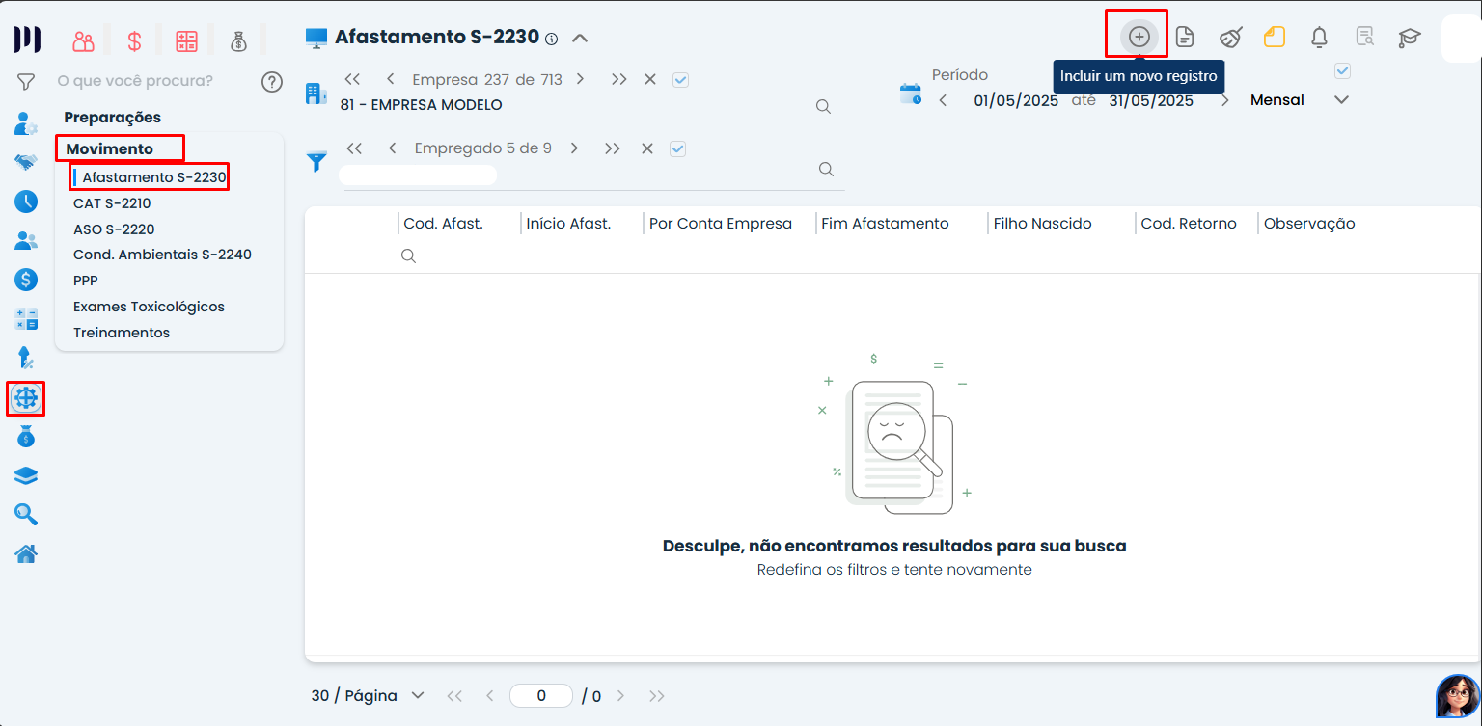Click the clock icon in left sidebar

pyautogui.click(x=26, y=202)
